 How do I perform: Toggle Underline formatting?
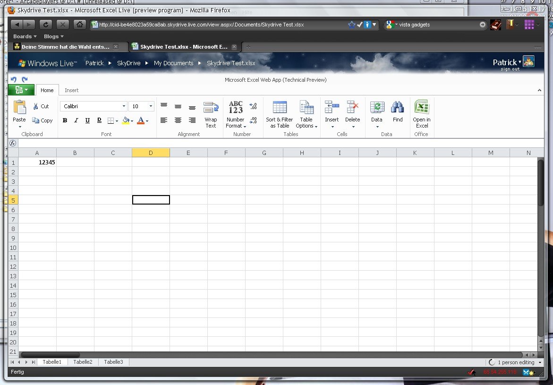point(87,121)
